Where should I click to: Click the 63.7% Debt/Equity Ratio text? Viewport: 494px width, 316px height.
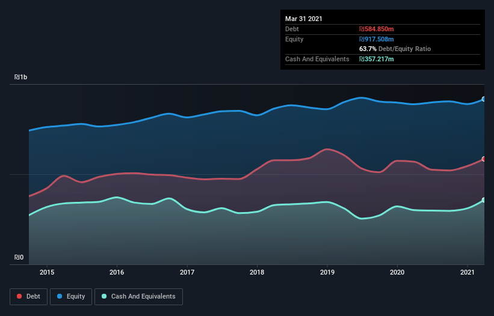point(395,49)
